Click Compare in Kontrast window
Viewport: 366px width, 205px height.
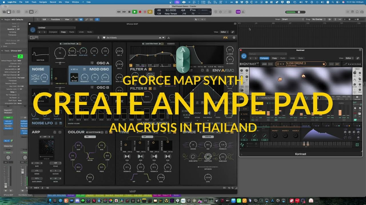[x=264, y=58]
